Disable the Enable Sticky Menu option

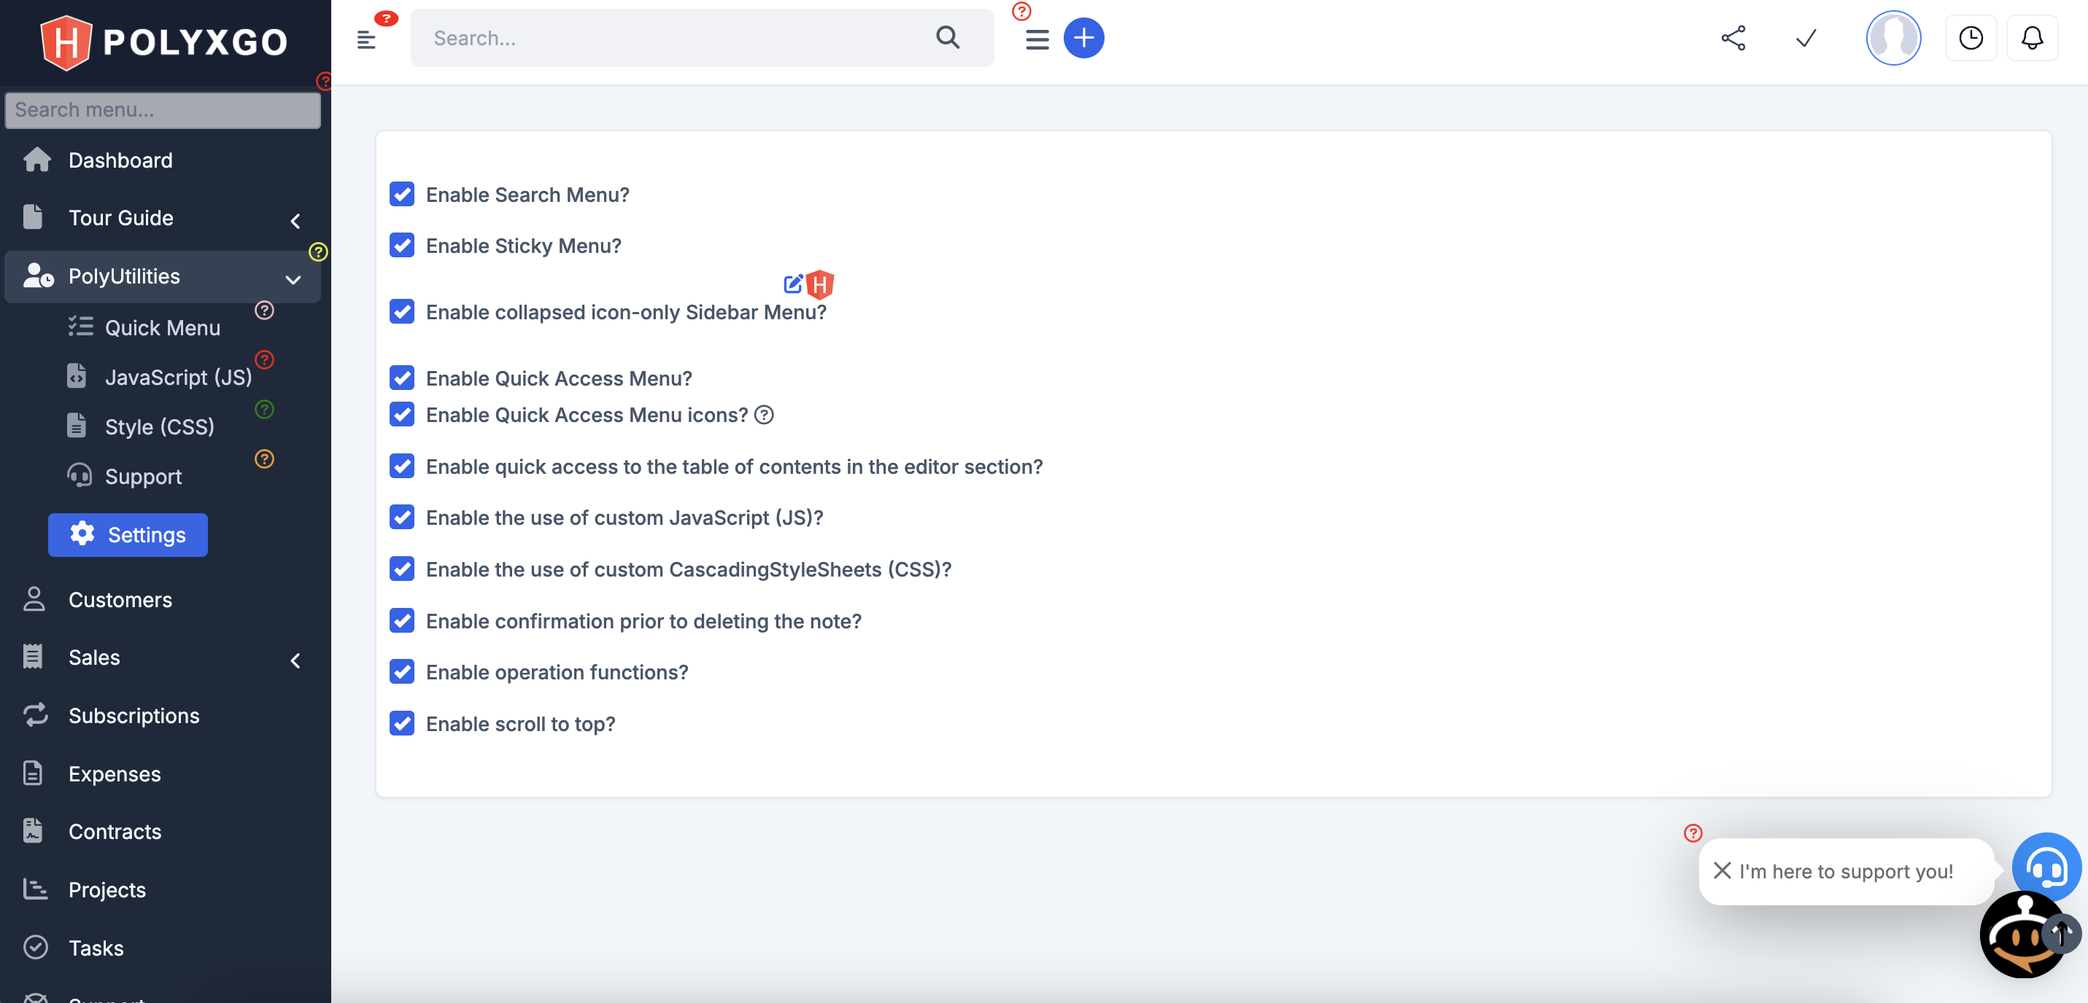coord(402,245)
